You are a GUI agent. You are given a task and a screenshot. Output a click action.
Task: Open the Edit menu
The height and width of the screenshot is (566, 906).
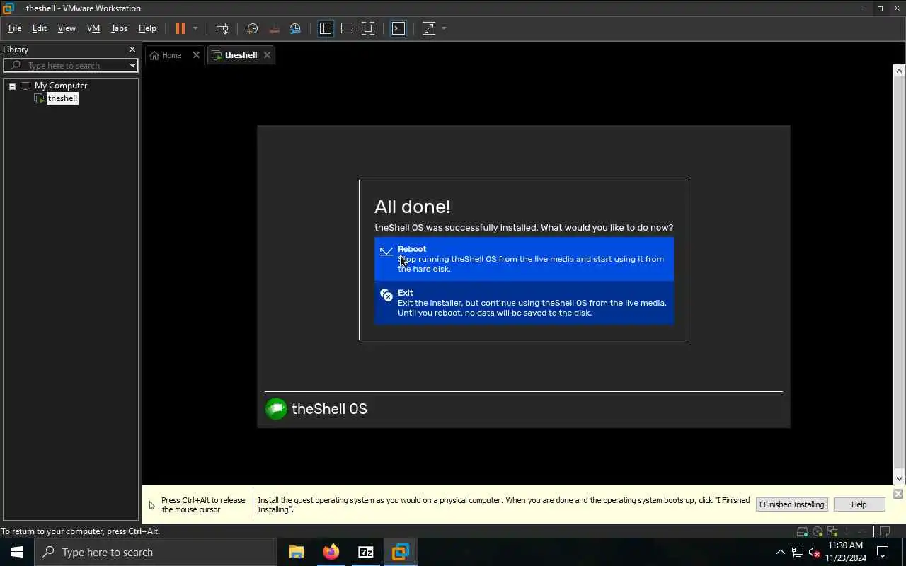pos(40,28)
